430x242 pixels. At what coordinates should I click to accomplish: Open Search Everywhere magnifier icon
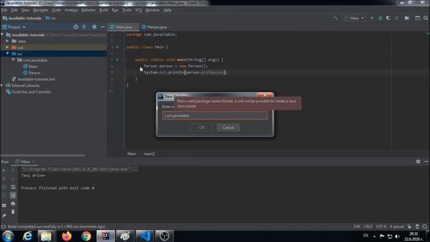click(425, 18)
